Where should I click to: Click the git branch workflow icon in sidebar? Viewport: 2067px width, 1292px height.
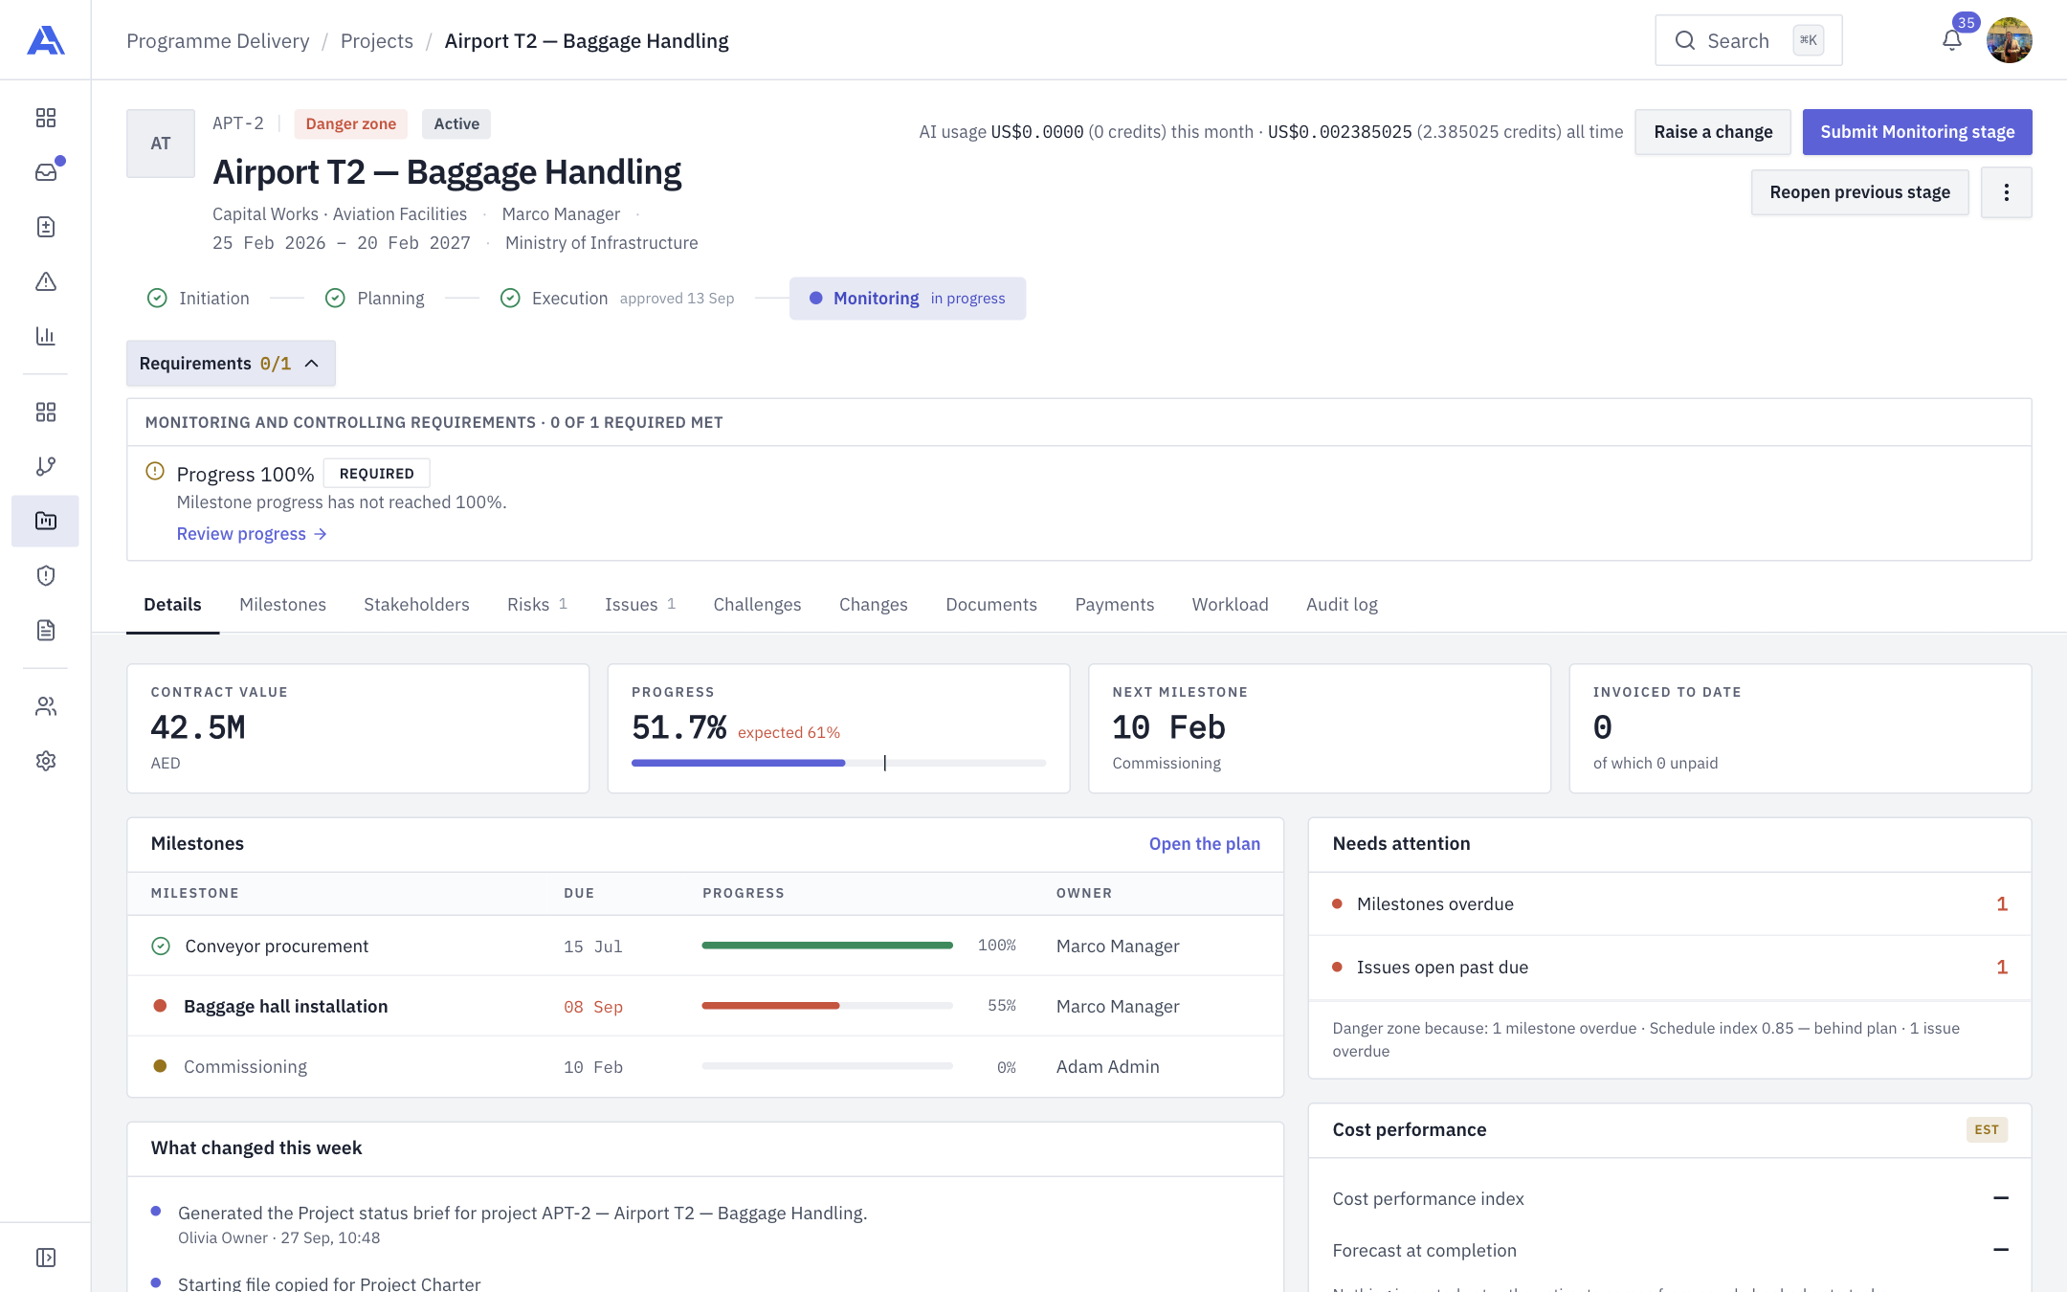(x=46, y=466)
